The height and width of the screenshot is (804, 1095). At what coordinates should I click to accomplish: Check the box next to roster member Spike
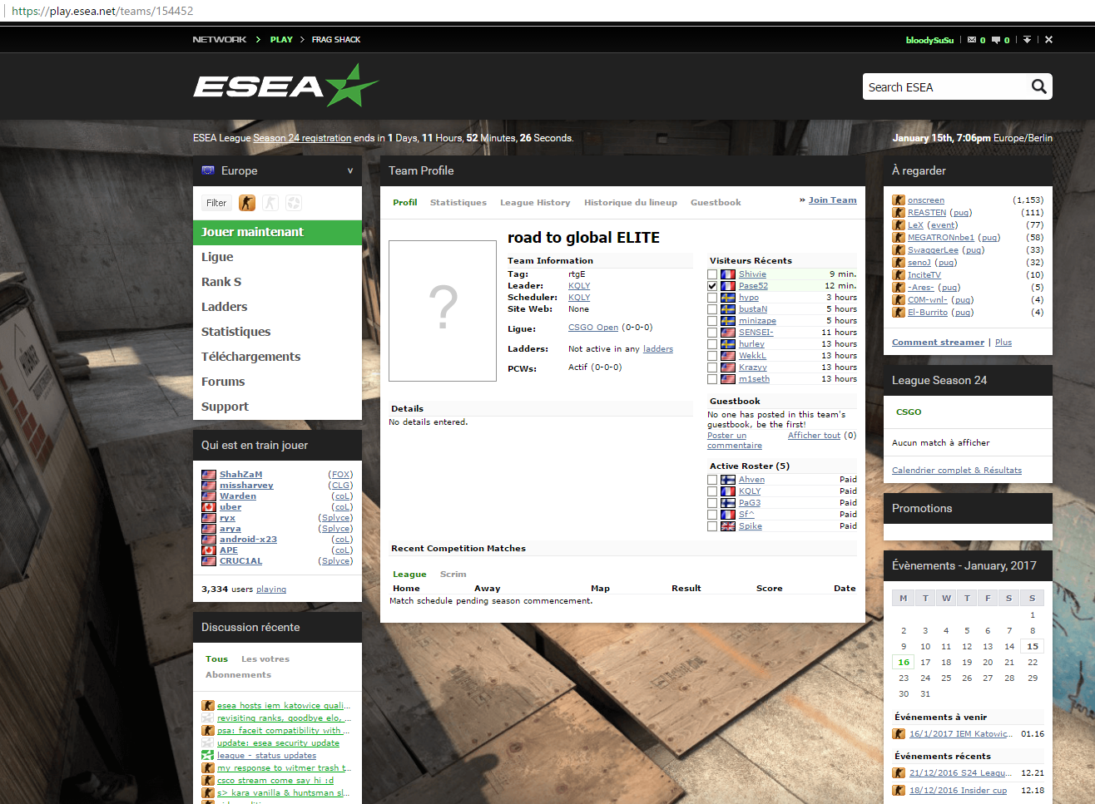coord(712,526)
